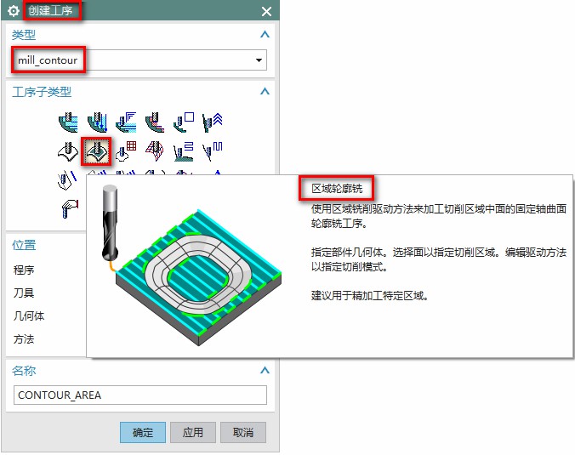The height and width of the screenshot is (455, 575).
Task: Collapse the 工序子类型 section
Action: [x=265, y=91]
